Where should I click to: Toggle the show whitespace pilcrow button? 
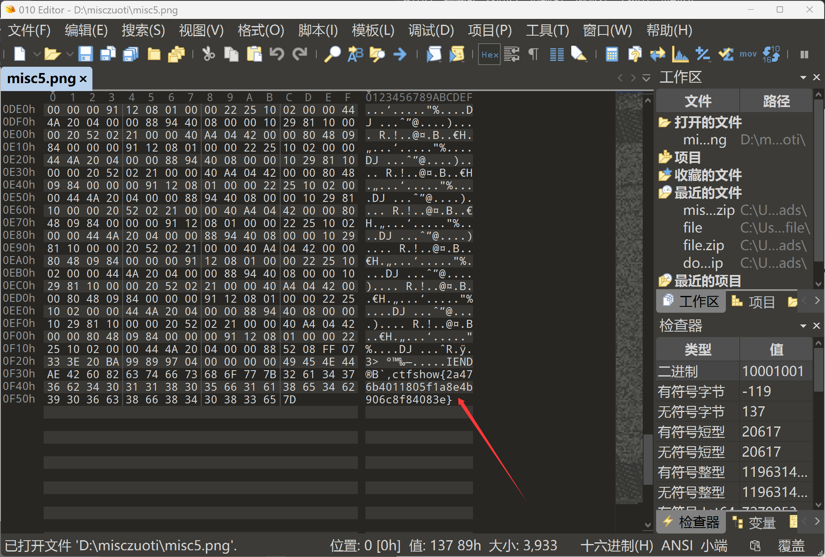pyautogui.click(x=533, y=54)
